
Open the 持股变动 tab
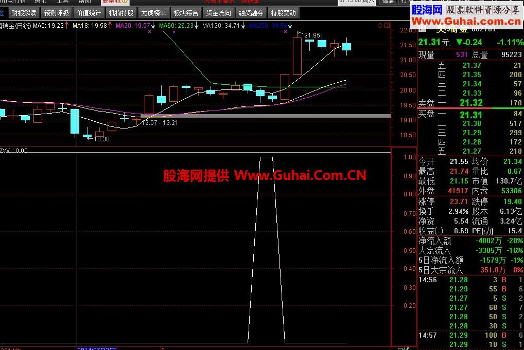point(283,13)
